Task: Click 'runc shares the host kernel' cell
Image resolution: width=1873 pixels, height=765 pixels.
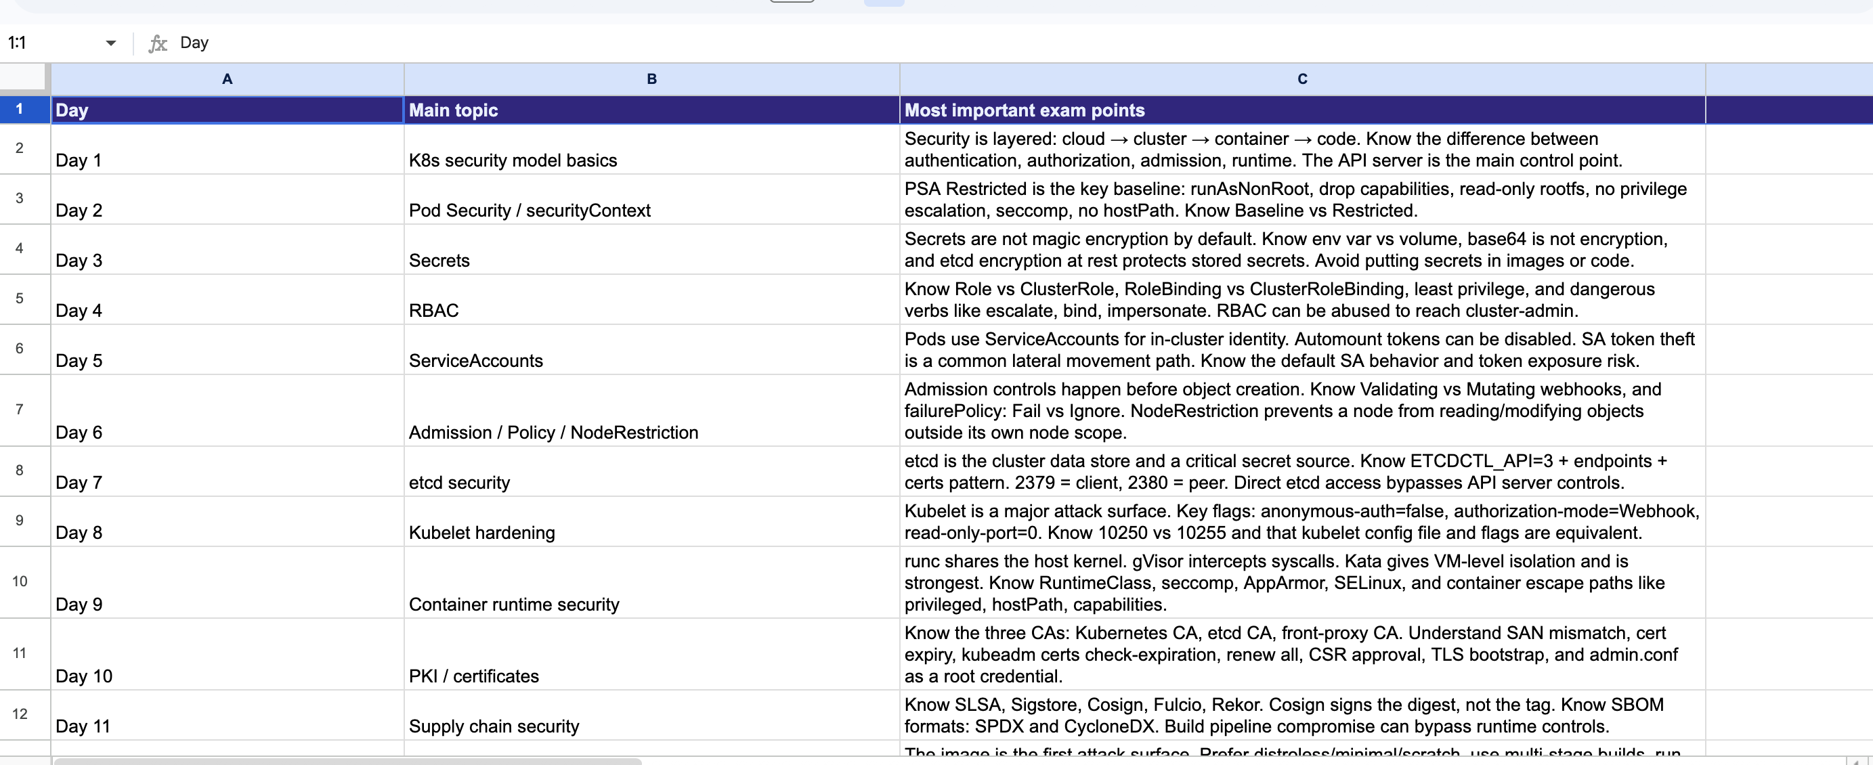Action: click(x=1302, y=582)
